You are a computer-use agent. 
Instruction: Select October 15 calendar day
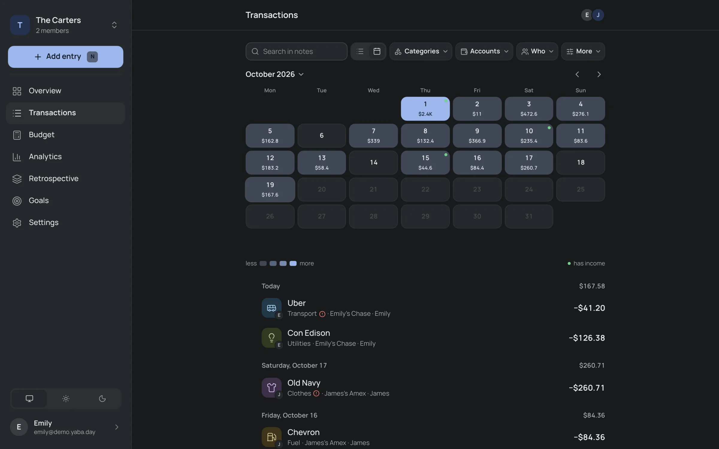tap(425, 163)
